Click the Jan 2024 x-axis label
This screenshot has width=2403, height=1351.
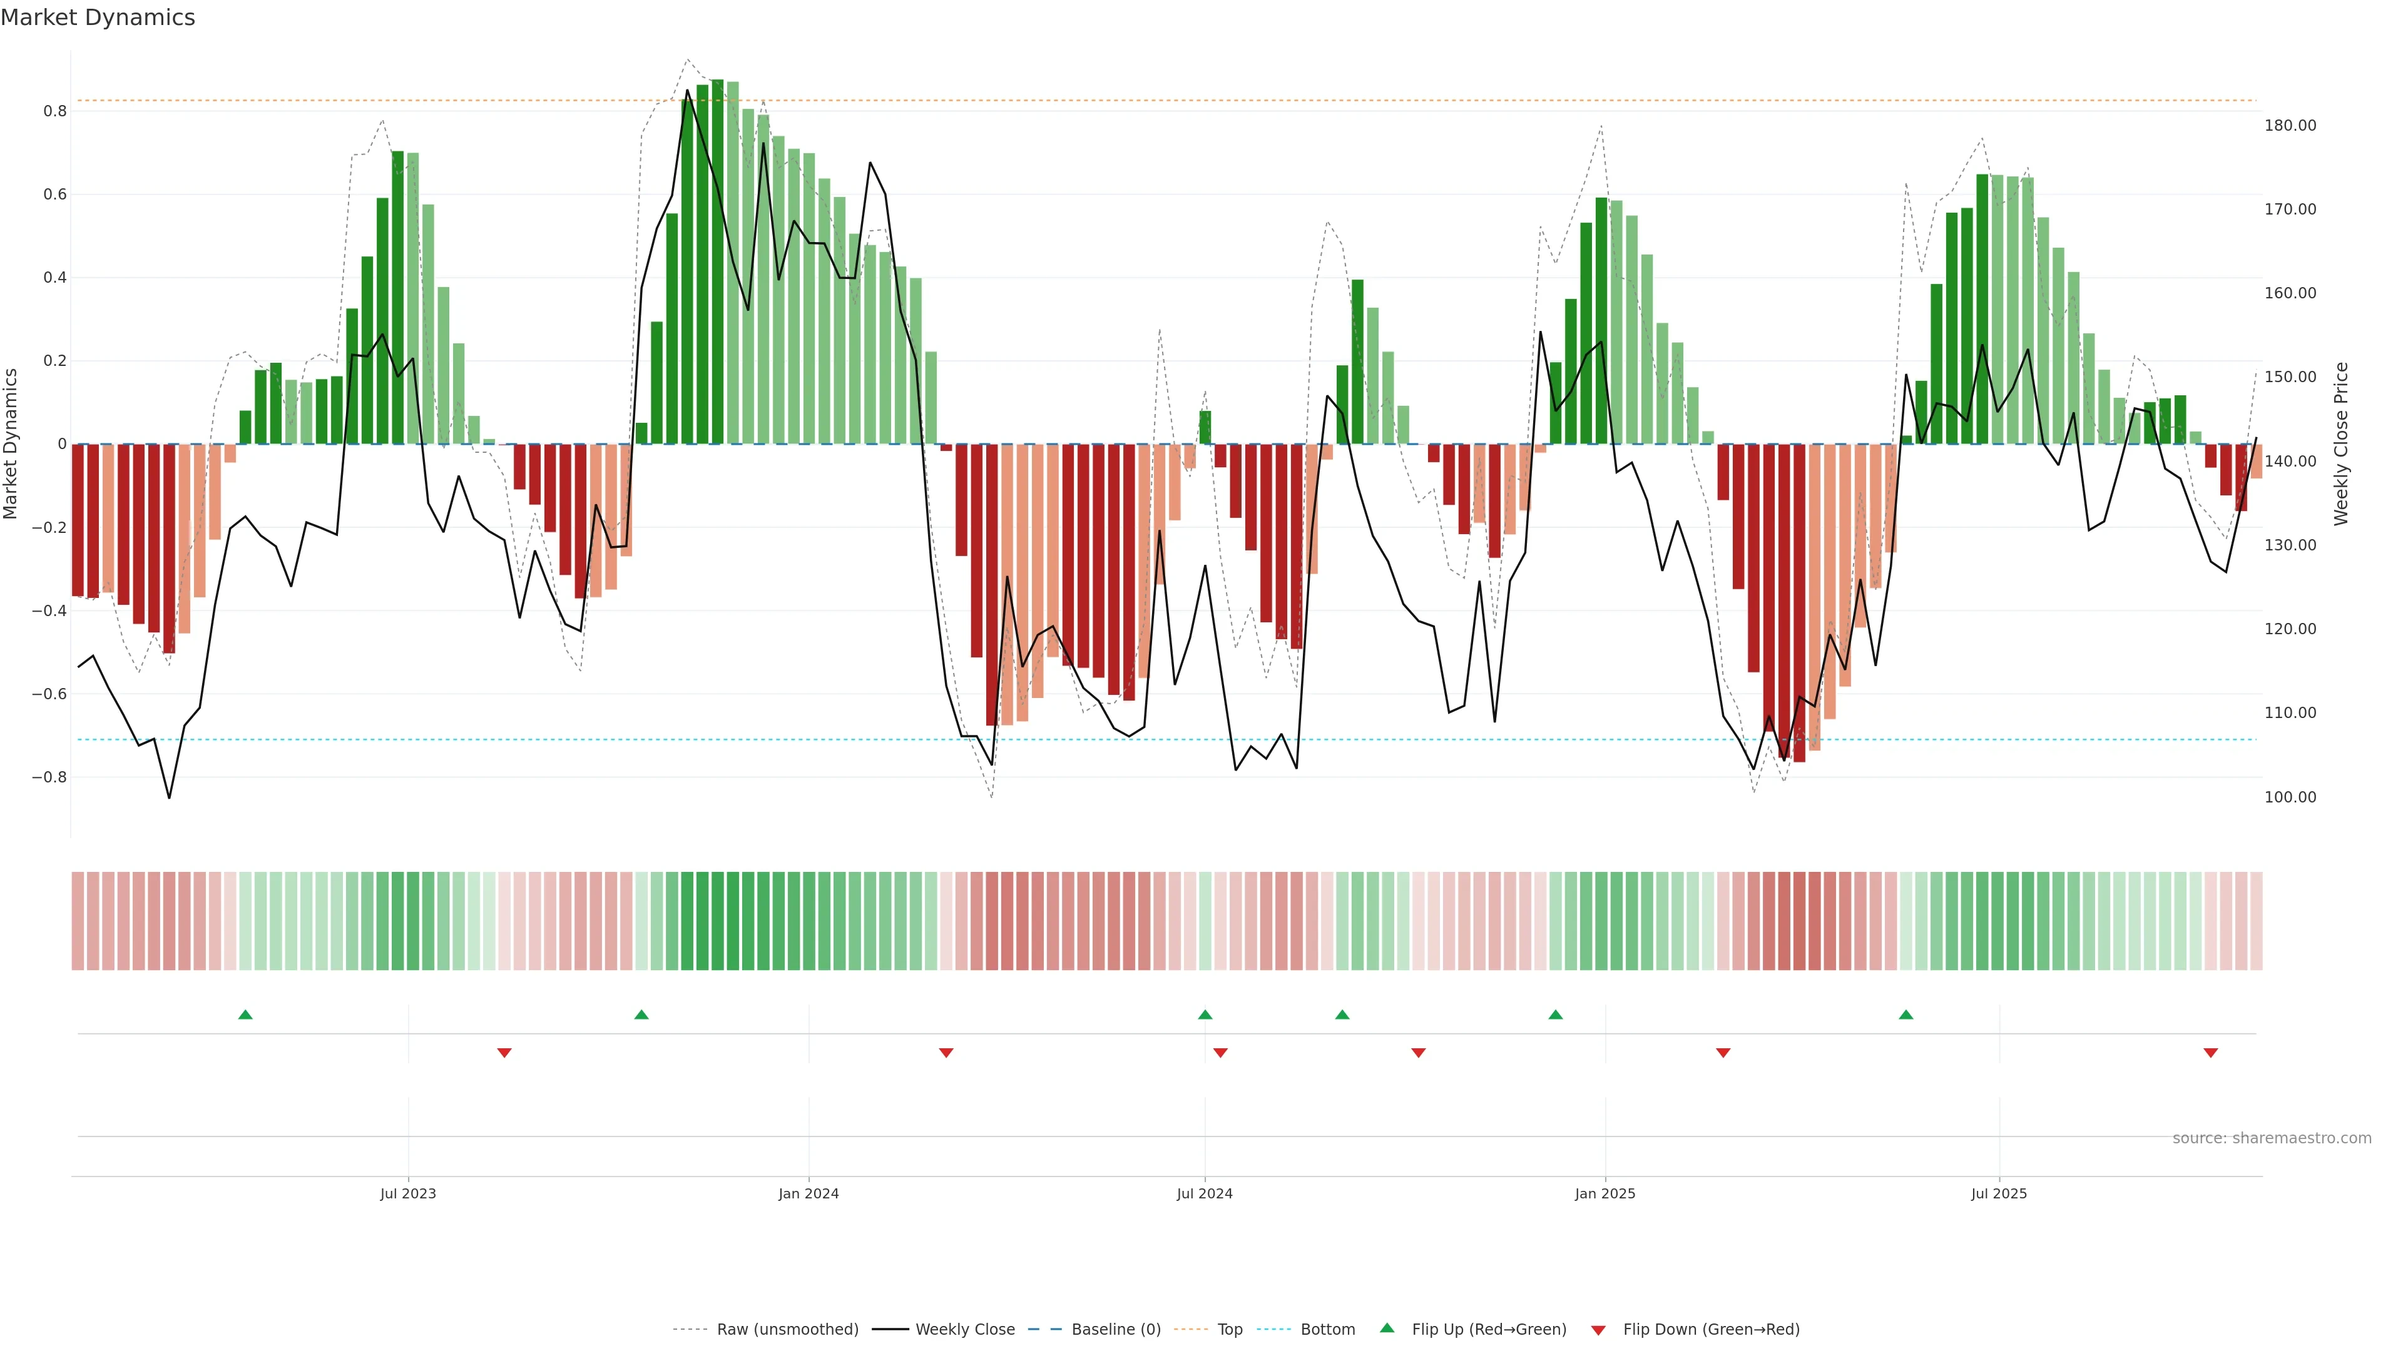809,1193
